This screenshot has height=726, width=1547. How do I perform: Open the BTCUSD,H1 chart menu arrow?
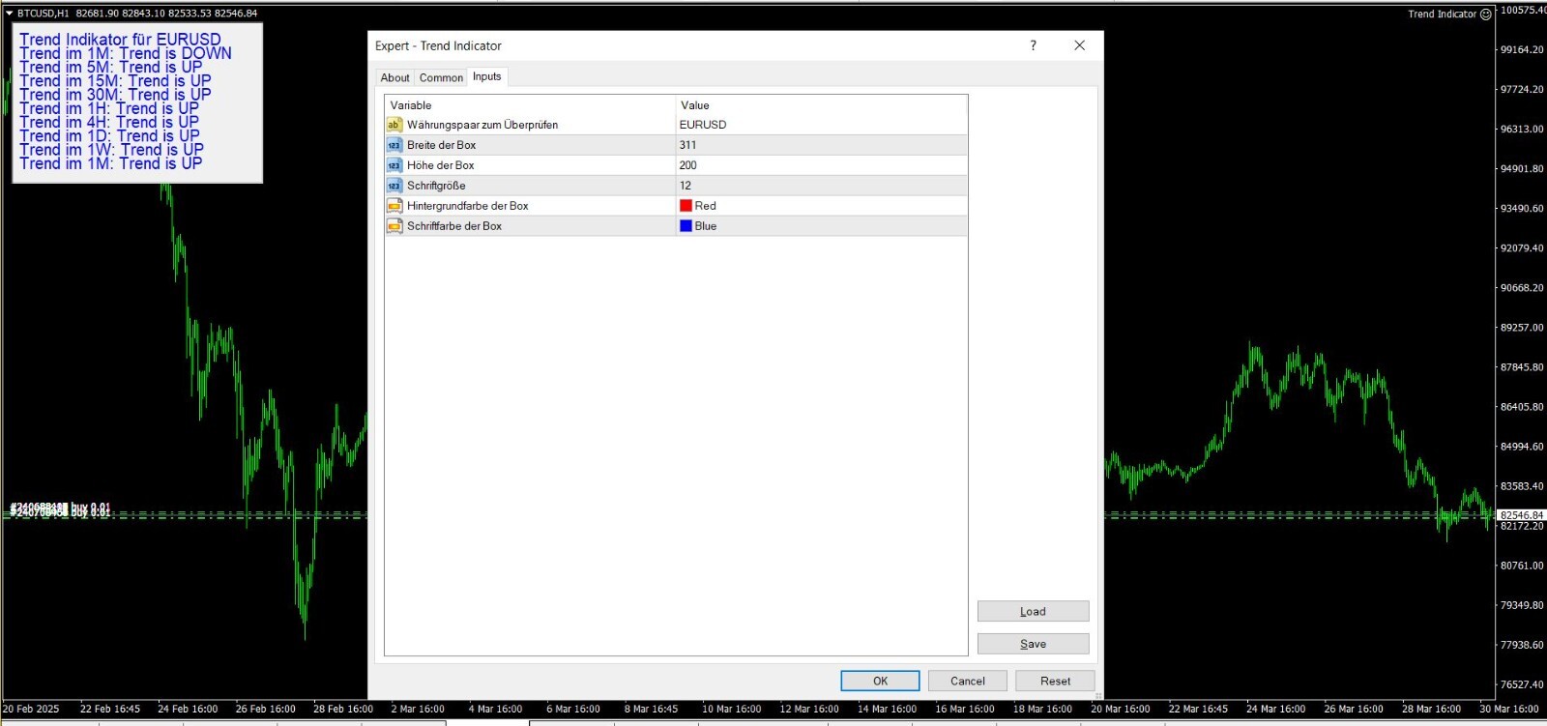pyautogui.click(x=9, y=14)
